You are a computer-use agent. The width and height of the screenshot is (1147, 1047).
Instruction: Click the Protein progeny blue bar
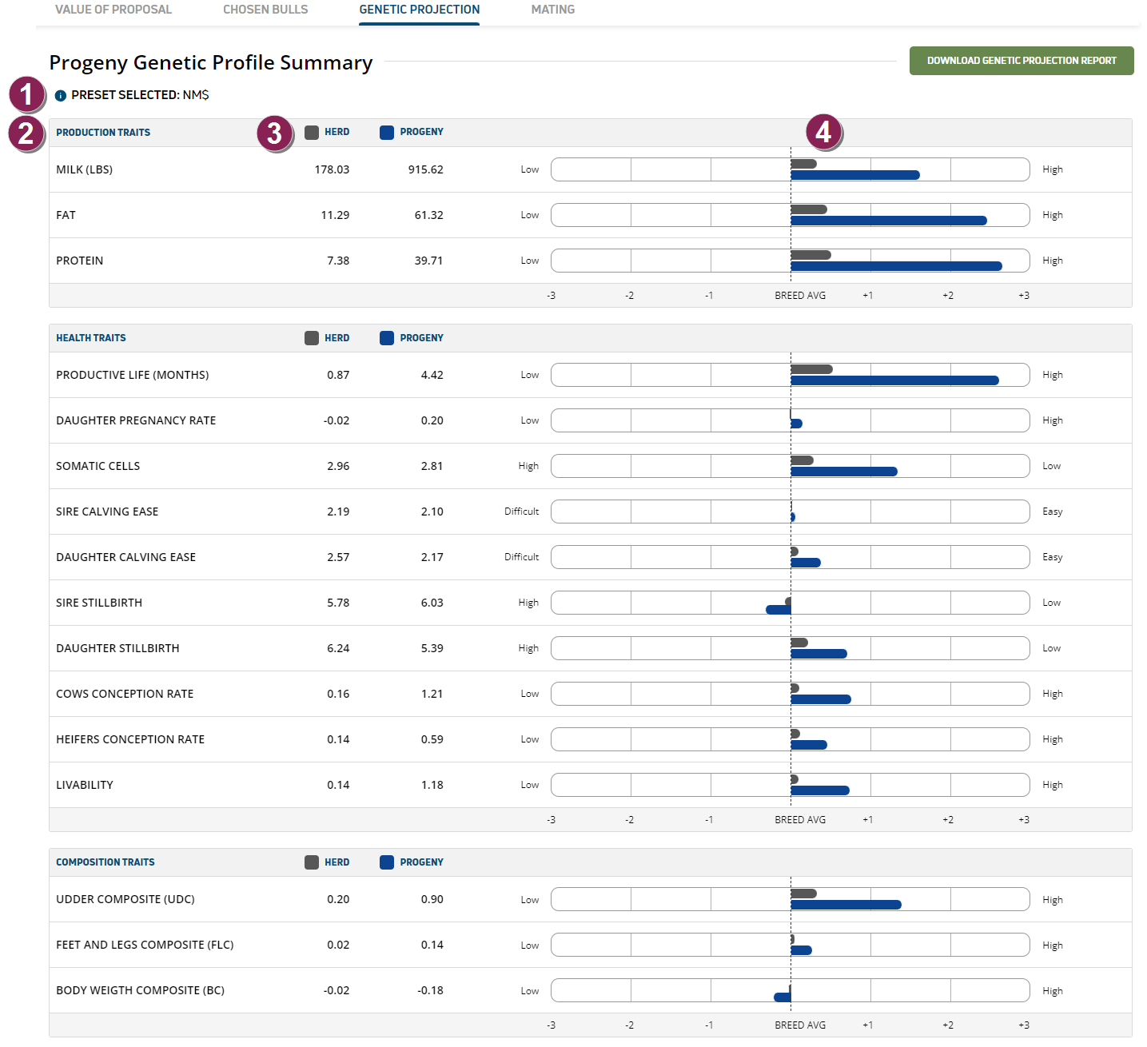[x=895, y=266]
